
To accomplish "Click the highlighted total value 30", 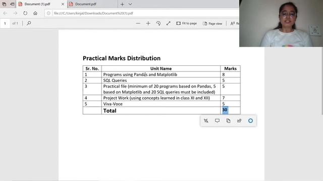I will [x=225, y=110].
